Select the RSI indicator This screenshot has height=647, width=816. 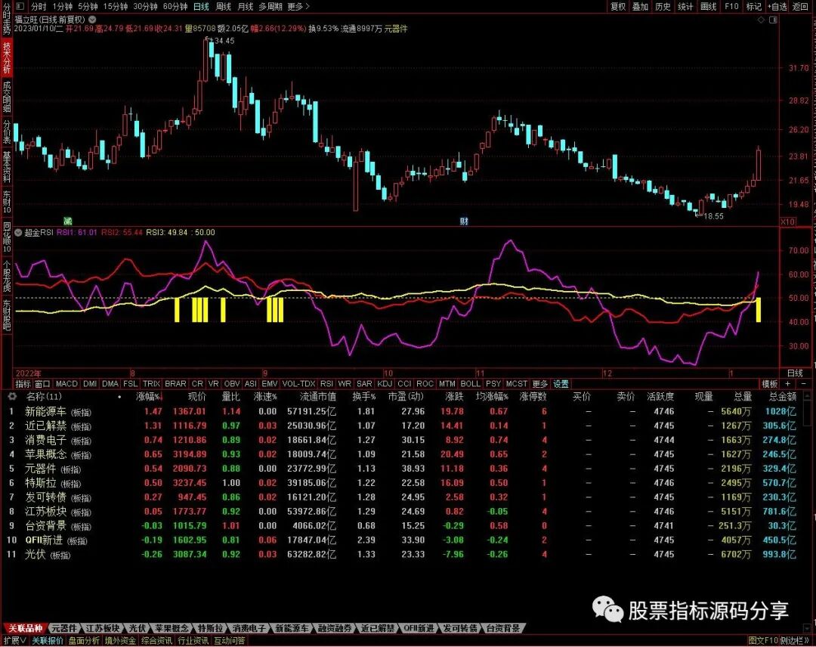327,384
